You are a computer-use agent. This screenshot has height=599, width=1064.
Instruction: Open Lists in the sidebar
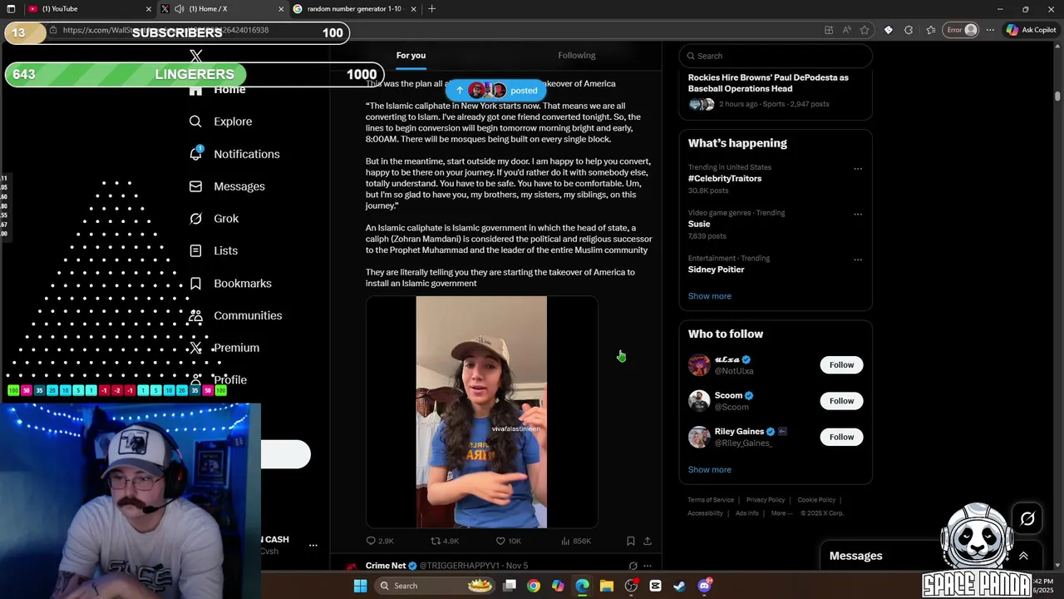[214, 250]
